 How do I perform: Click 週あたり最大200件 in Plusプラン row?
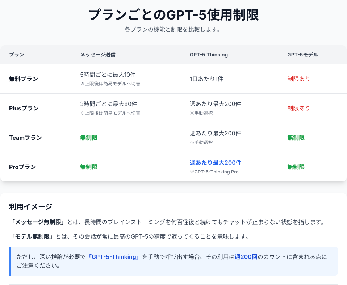(x=215, y=104)
